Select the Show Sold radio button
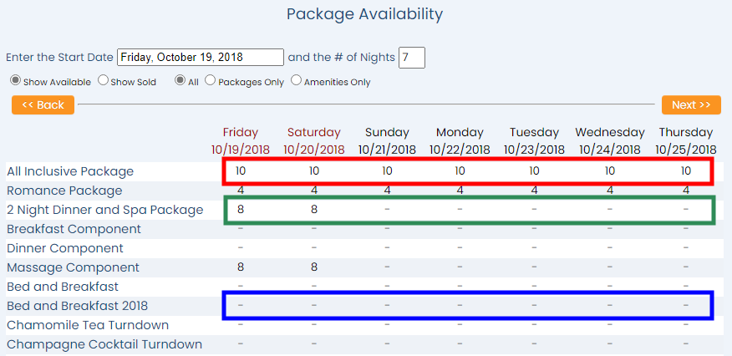Screen dimensions: 732x356 click(103, 81)
